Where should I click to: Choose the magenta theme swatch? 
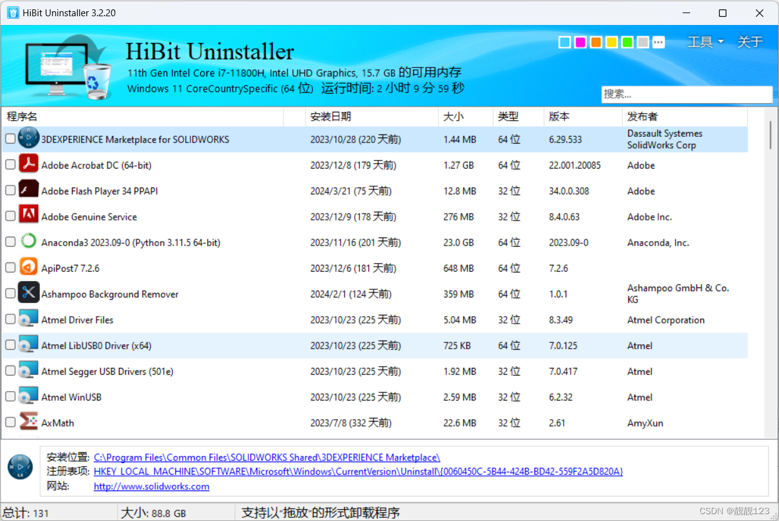point(580,42)
